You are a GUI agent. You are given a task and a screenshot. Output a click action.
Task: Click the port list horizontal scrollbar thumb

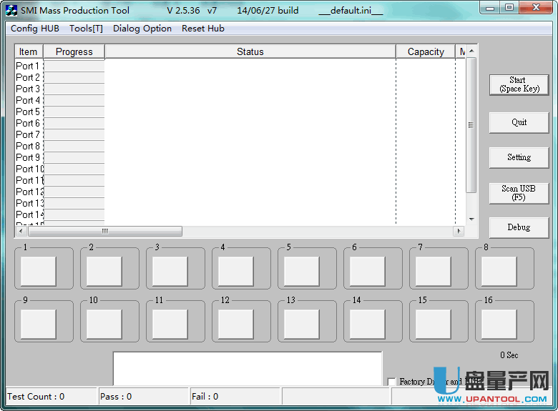(x=104, y=232)
